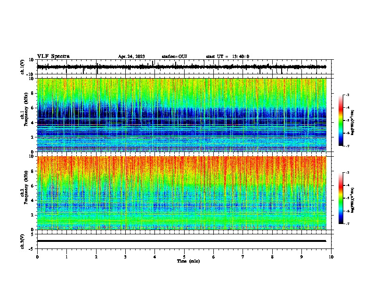Viewport: 373px width, 288px height.
Task: Click the "Time (min)" axis label
Action: point(188,261)
